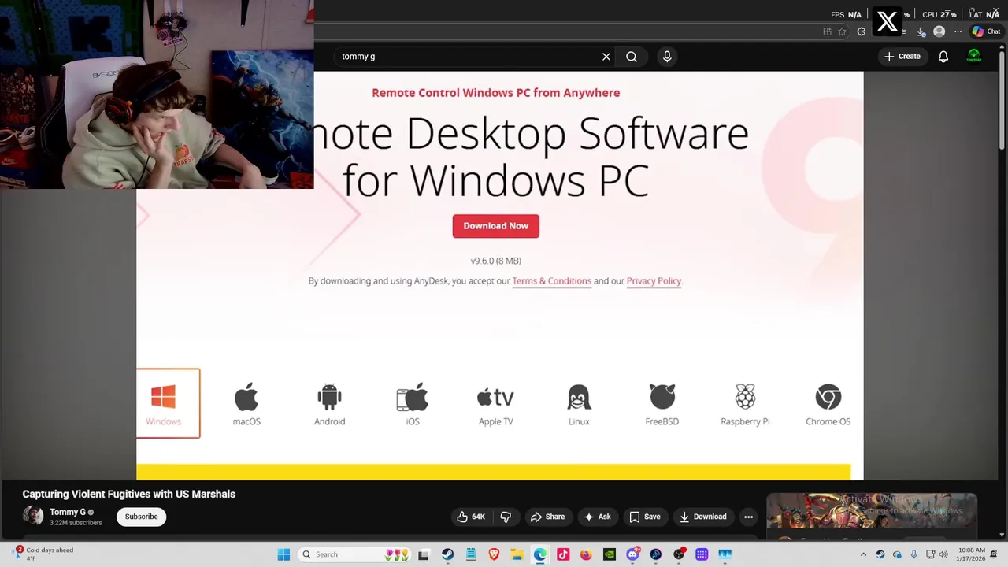Add this page to favorites with star
1008x567 pixels.
click(843, 31)
